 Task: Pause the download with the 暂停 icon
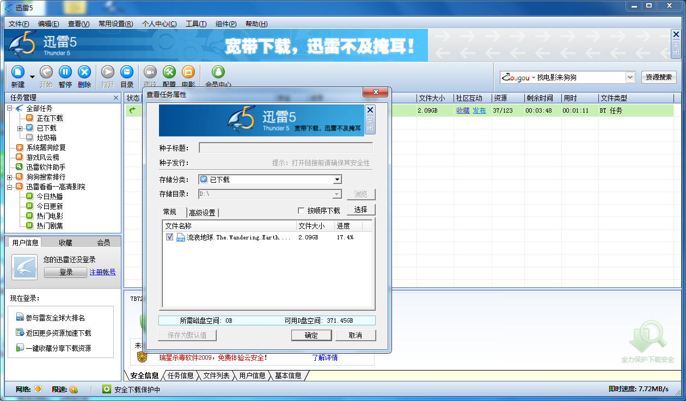coord(65,72)
